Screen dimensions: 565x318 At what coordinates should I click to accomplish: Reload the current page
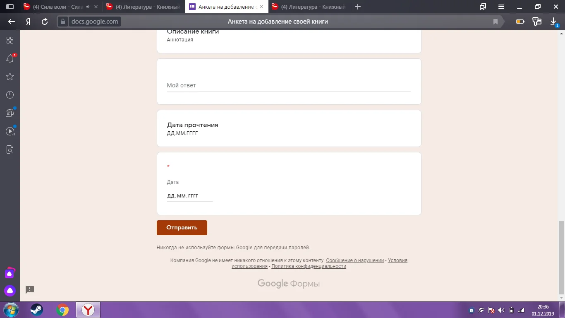[45, 22]
